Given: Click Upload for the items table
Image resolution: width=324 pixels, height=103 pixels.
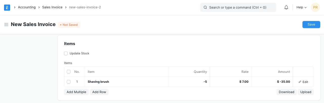Looking at the screenshot, I should (306, 92).
